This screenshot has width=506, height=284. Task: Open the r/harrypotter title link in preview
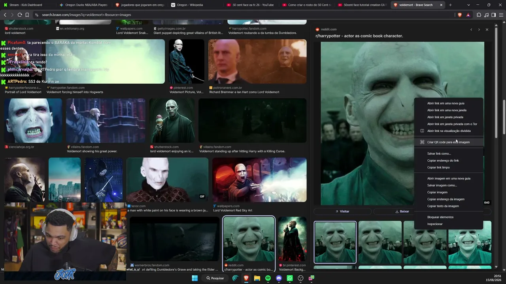point(359,36)
